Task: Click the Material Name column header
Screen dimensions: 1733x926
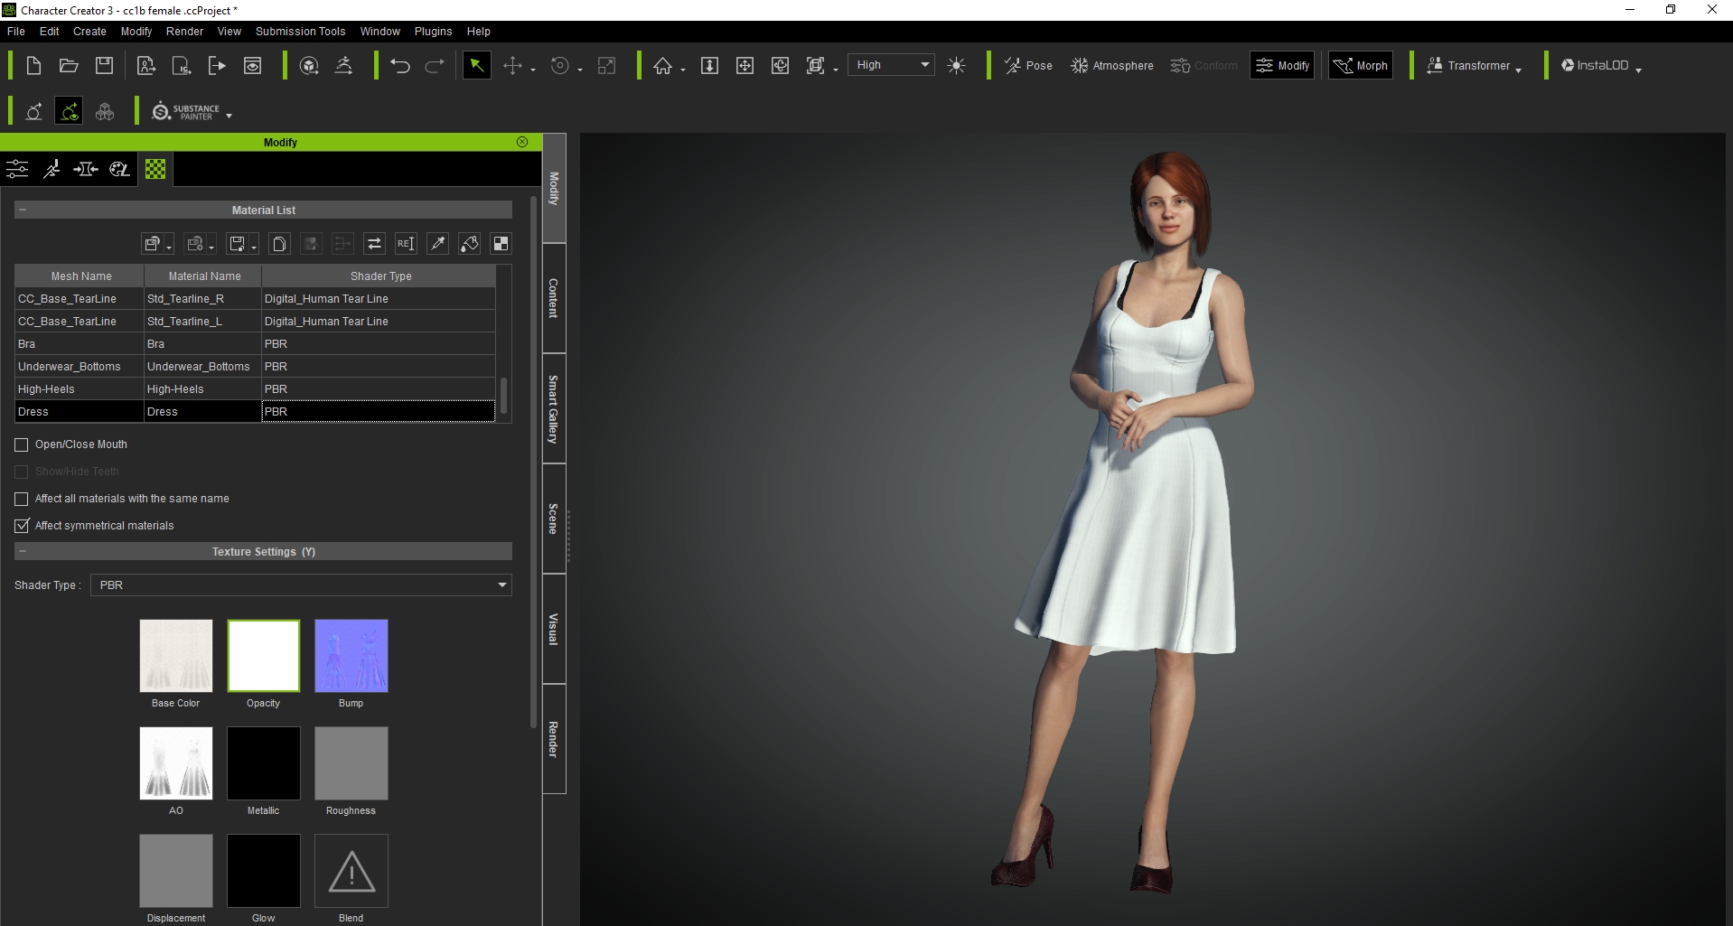Action: (x=204, y=276)
